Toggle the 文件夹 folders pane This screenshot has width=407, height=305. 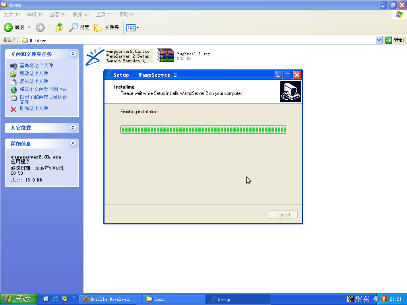pyautogui.click(x=107, y=27)
